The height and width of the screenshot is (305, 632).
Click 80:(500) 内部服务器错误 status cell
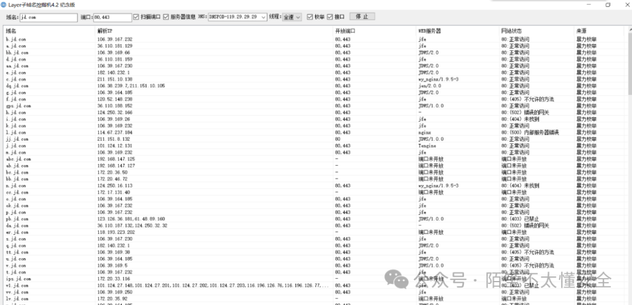[x=530, y=132]
